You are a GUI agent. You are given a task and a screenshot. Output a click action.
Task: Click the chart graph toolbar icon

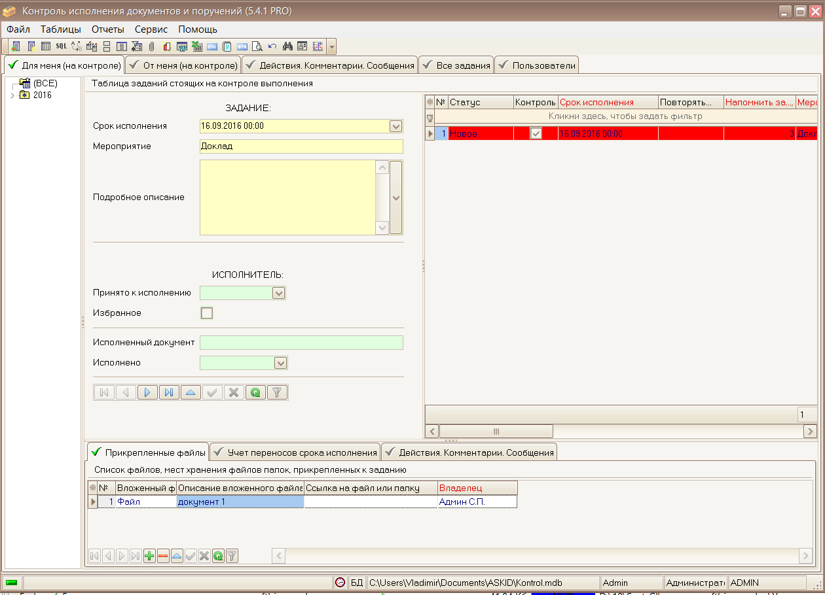click(x=318, y=46)
